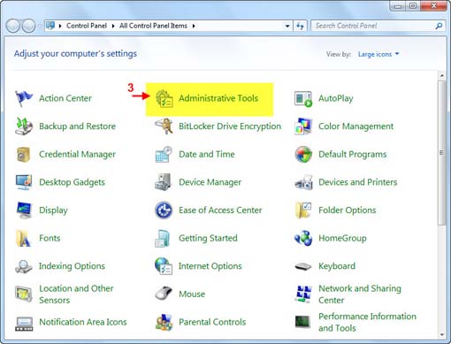
Task: Open the Ease of Access Center link
Action: [220, 210]
